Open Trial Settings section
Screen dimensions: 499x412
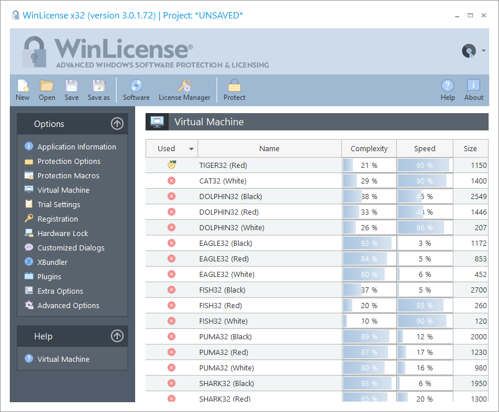(58, 204)
